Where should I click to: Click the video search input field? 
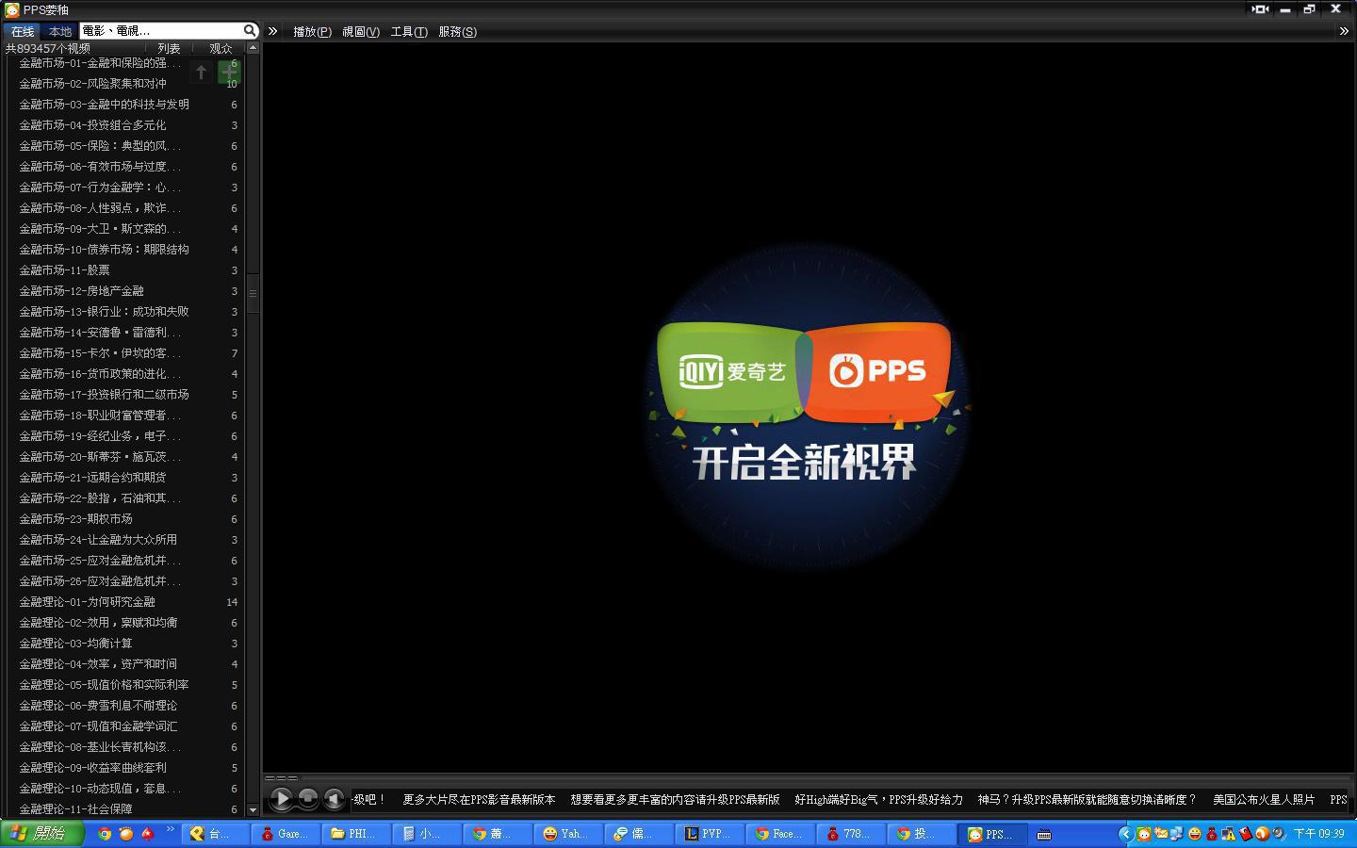click(x=160, y=31)
